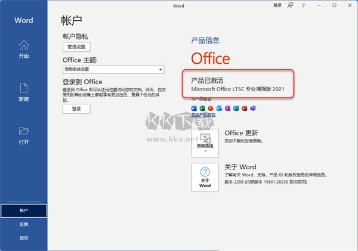Screen dimensions: 358x251
Task: Click the 产品信息 heading
Action: tap(205, 41)
